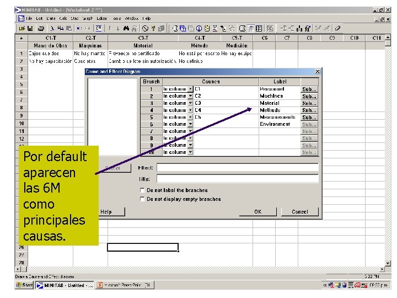Viewport: 397px width, 298px height.
Task: Open branch 1 'In column' dropdown
Action: (x=190, y=89)
